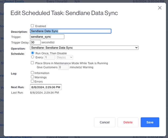Select Run Once, Then Disable radio button

33,53
